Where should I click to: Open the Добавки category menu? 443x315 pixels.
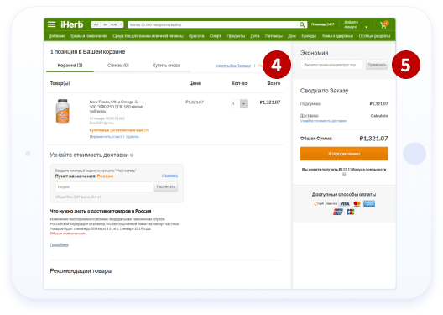tap(56, 36)
